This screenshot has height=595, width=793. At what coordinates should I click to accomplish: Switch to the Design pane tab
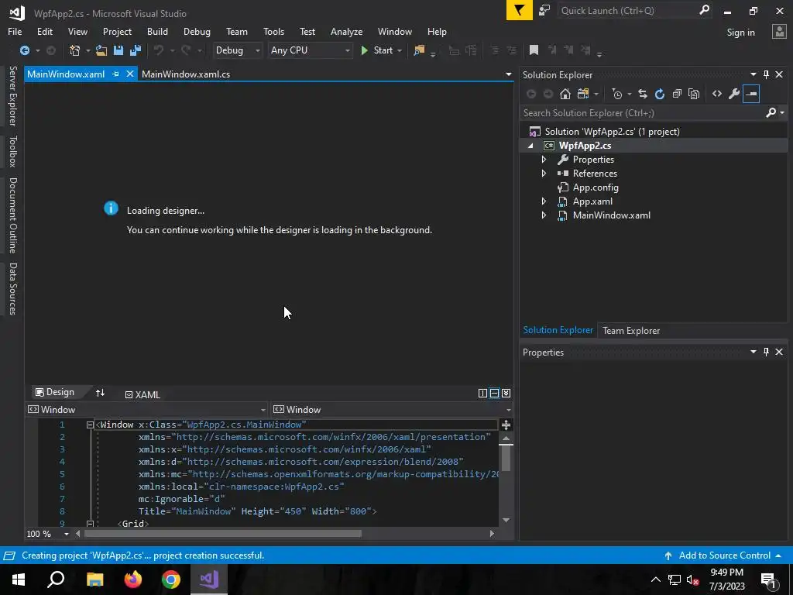pos(55,392)
